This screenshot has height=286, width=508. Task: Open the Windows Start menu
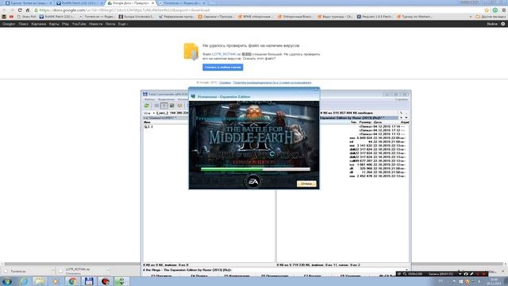[x=7, y=281]
